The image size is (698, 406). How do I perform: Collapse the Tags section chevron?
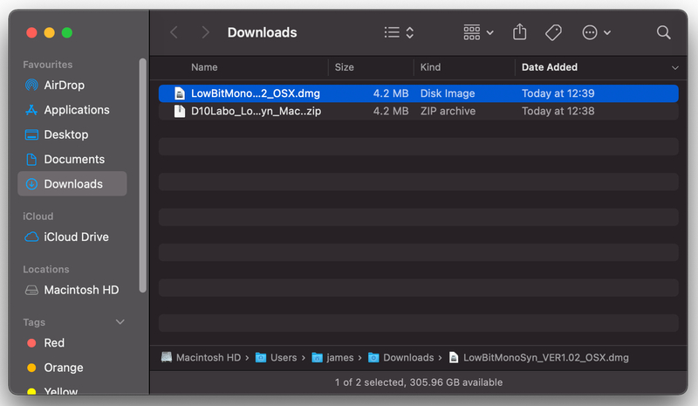pos(120,322)
